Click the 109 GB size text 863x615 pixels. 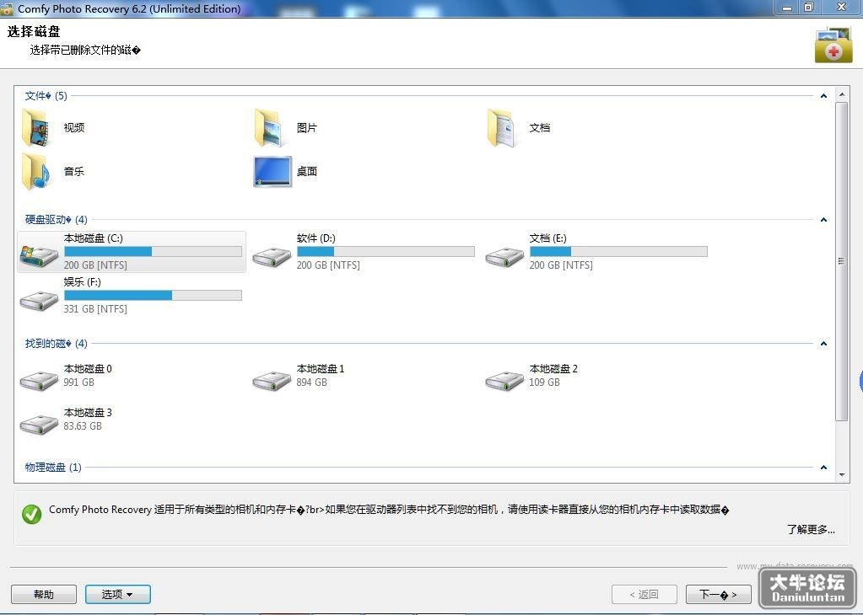(544, 382)
